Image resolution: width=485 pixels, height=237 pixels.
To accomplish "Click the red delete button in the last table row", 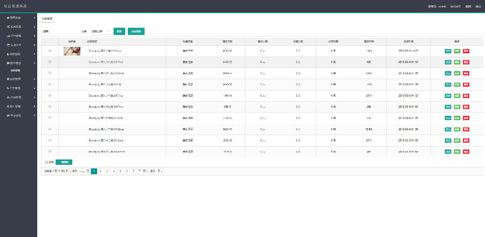I will coord(466,152).
